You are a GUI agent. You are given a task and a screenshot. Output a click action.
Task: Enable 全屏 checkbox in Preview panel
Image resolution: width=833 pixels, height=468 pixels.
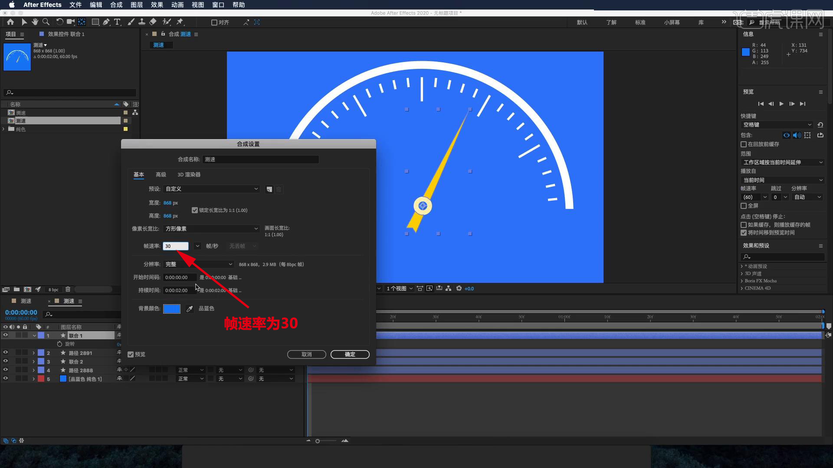coord(744,206)
